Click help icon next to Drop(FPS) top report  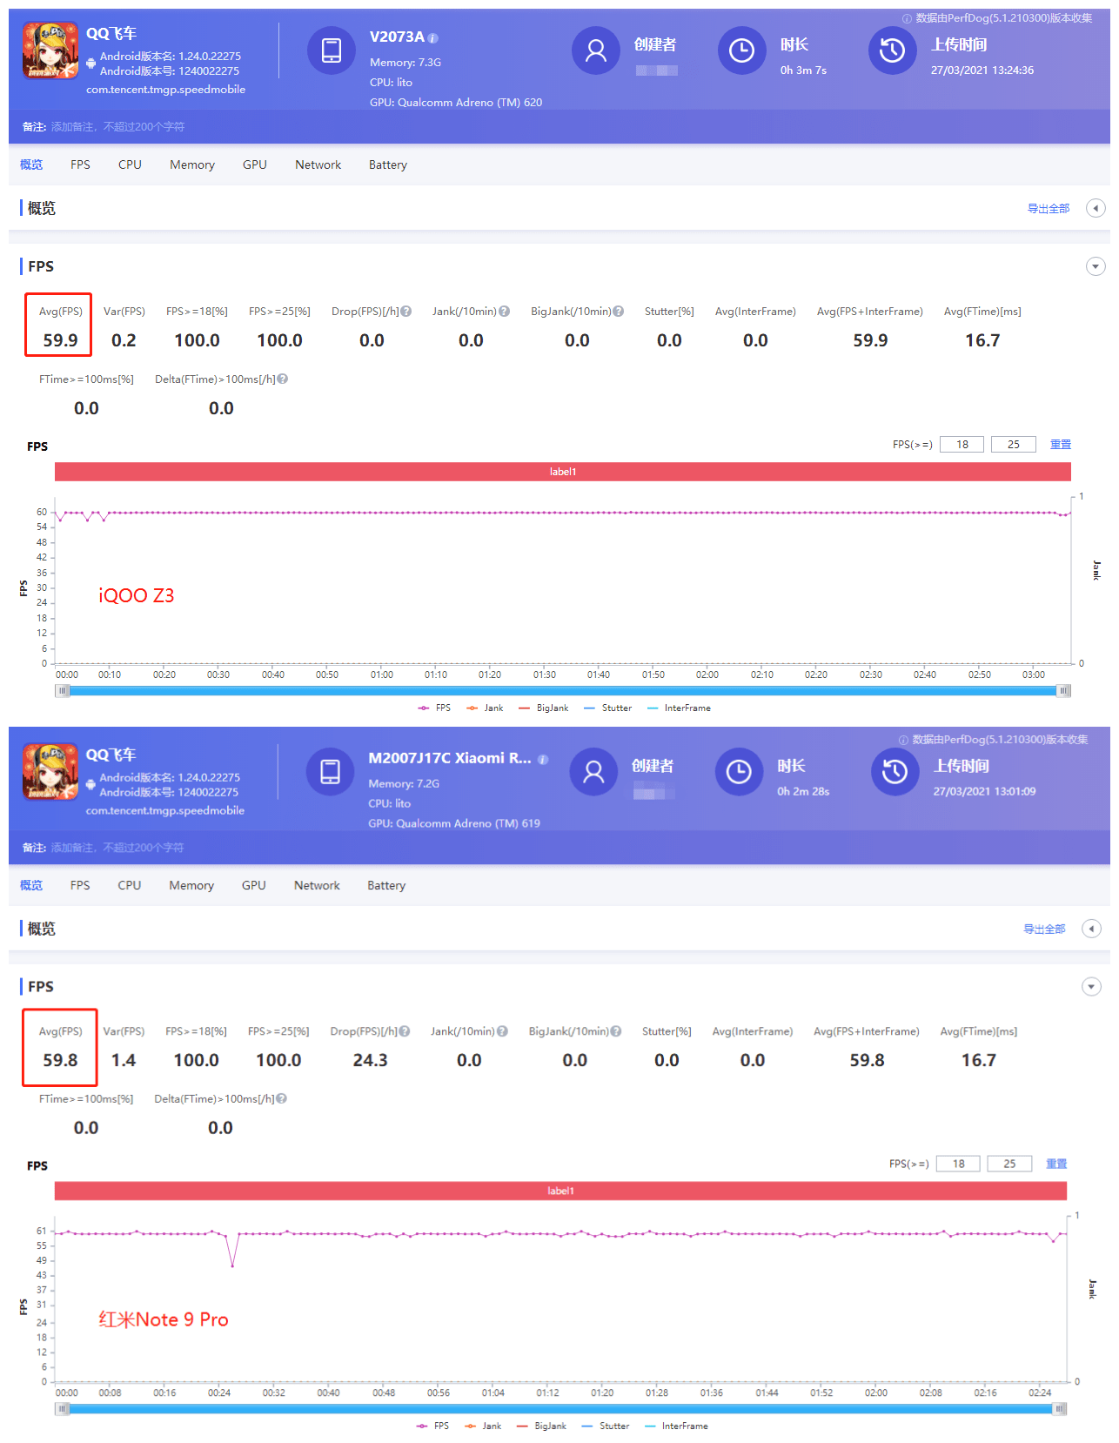coord(406,312)
